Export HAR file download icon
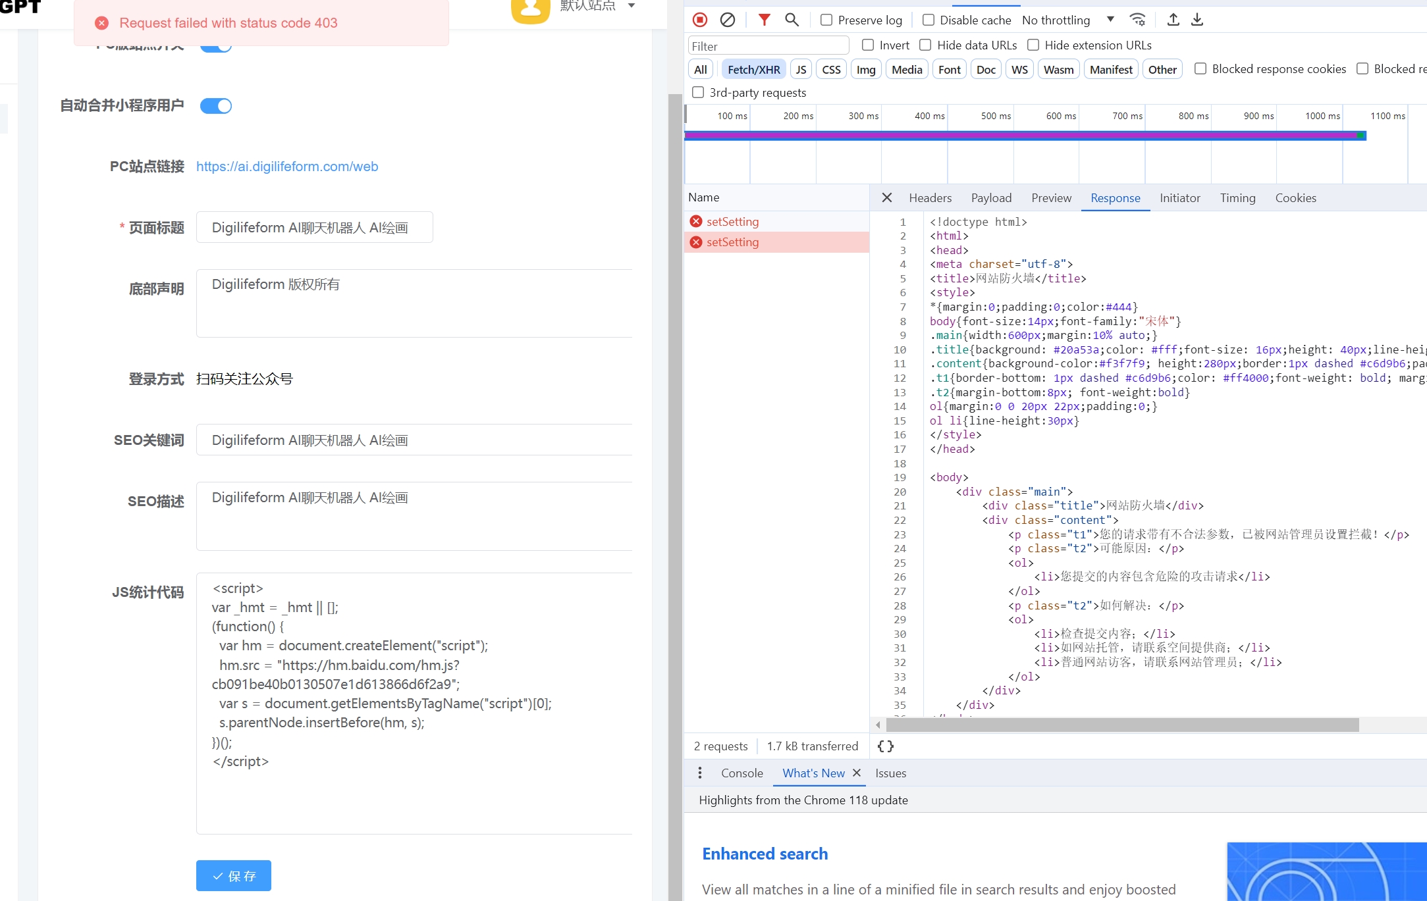 pyautogui.click(x=1197, y=20)
